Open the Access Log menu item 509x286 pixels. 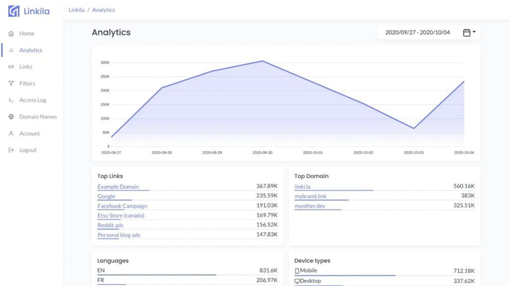point(32,100)
